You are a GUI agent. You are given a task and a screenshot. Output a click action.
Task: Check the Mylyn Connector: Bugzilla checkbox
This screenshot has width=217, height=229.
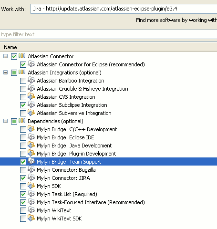[x=23, y=170]
